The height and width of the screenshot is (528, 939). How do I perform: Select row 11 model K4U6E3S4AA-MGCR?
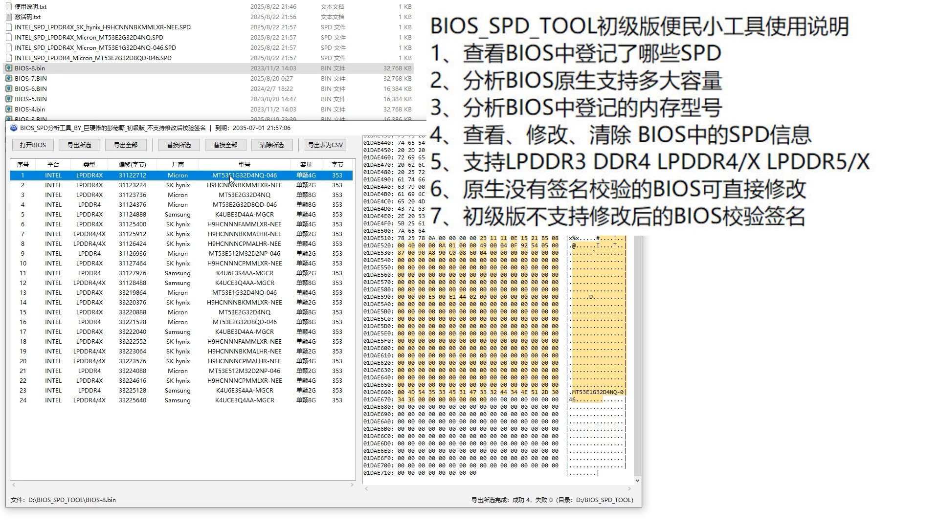click(x=245, y=273)
